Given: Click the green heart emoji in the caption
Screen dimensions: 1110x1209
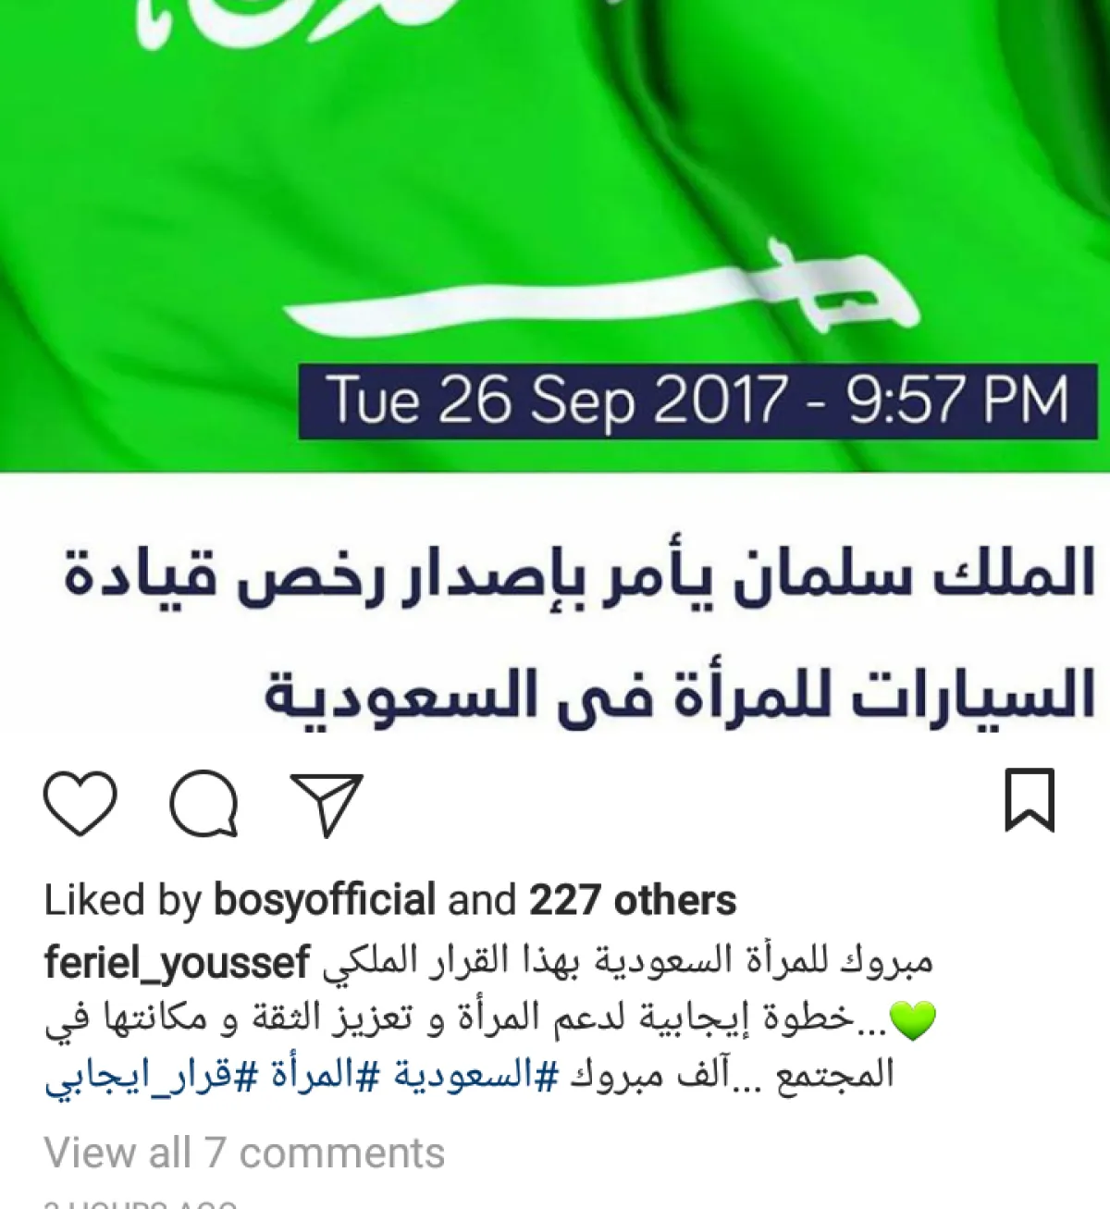Looking at the screenshot, I should 912,1021.
